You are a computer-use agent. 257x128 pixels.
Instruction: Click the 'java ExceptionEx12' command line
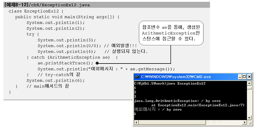(x=170, y=83)
